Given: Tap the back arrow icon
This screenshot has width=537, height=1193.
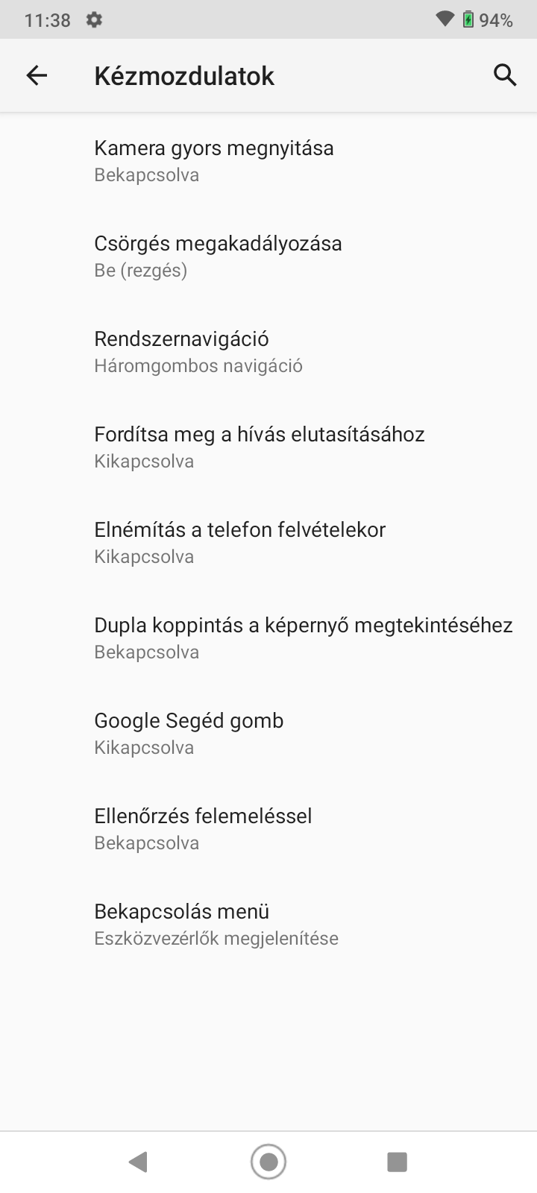Looking at the screenshot, I should [37, 75].
